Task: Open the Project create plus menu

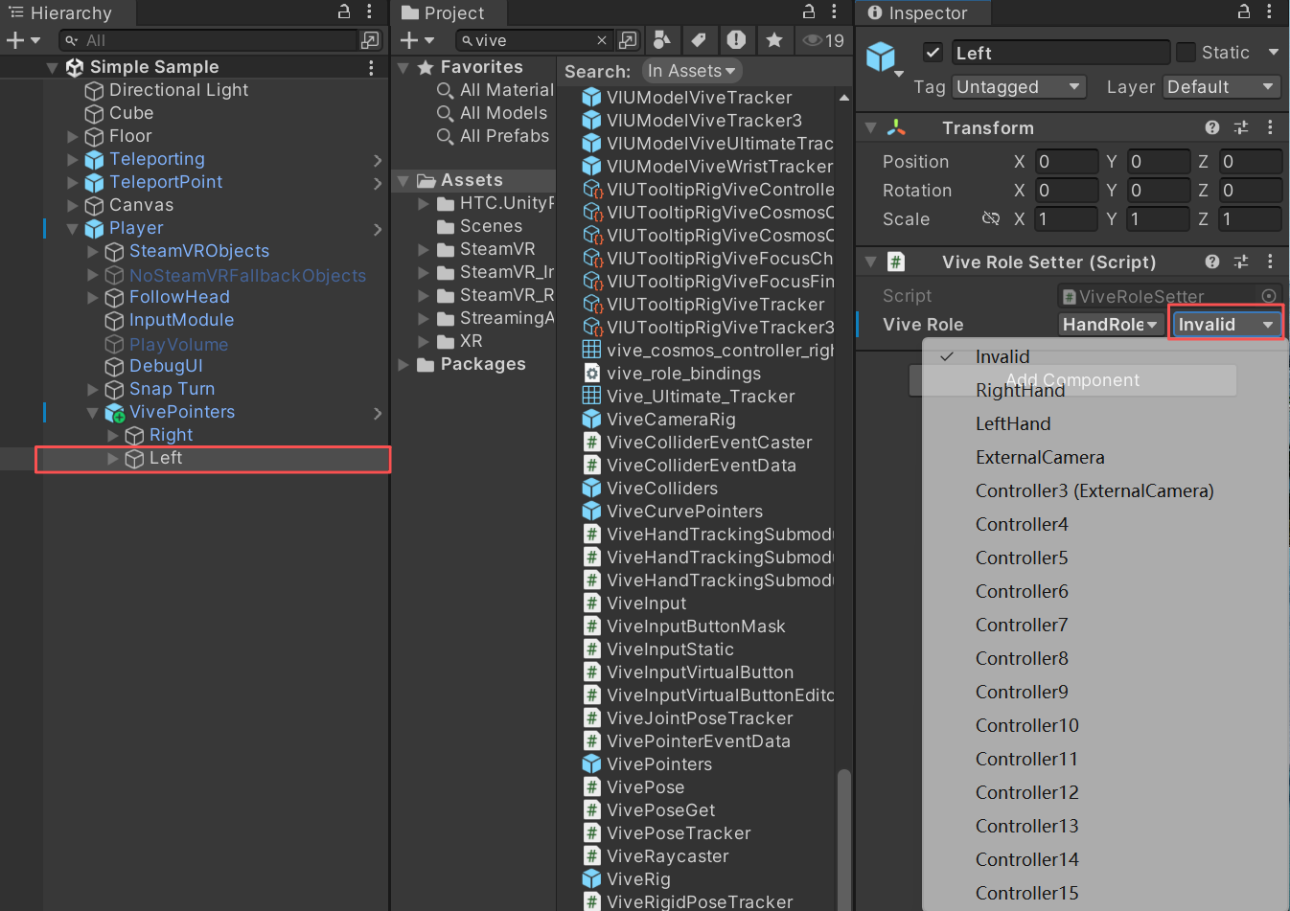Action: click(x=417, y=40)
